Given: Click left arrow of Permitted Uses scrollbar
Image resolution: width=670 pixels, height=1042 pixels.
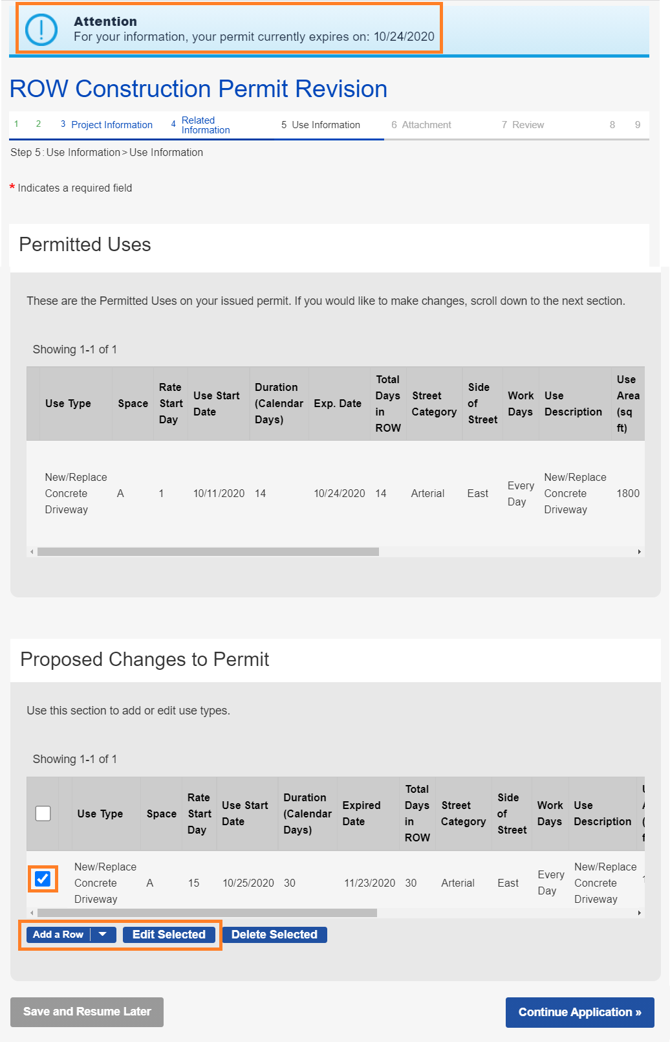Looking at the screenshot, I should pos(31,552).
